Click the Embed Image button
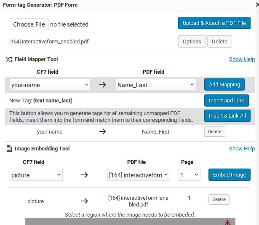Viewport: 259px width, 225px height. pyautogui.click(x=230, y=175)
